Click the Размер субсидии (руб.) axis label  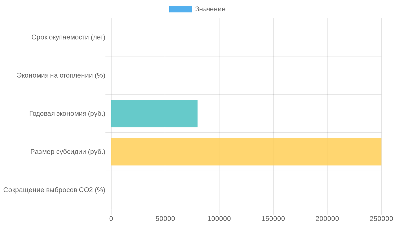68,152
